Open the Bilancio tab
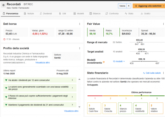Screen dimensions: 165x117 [95, 13]
